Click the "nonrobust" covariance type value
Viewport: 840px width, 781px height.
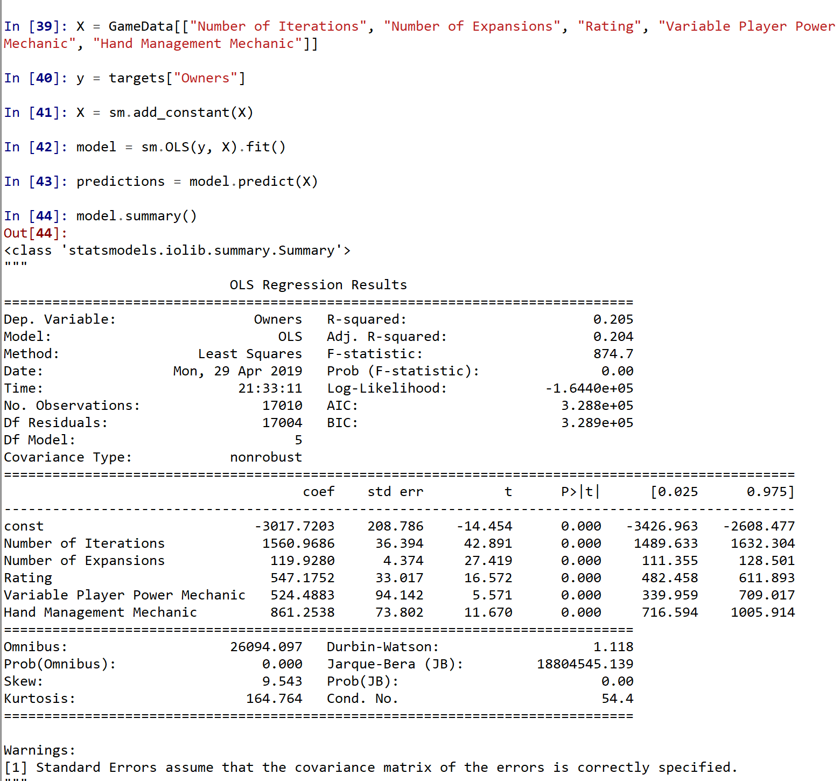click(266, 457)
